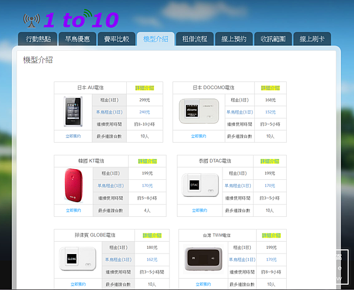Click 早鳥租金(1日) in the AU table
This screenshot has width=354, height=290.
pyautogui.click(x=109, y=112)
